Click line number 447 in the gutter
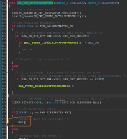 tap(4, 13)
